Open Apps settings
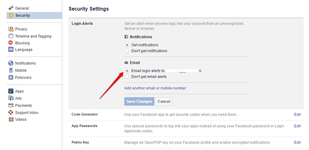Screen dimensions: 309x150 [x=19, y=91]
